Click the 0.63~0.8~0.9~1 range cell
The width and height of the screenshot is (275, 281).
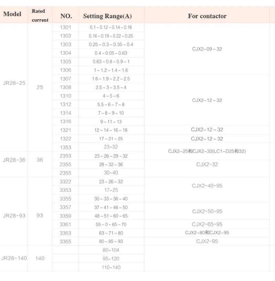pyautogui.click(x=111, y=62)
